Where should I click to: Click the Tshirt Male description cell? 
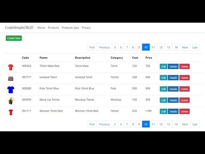coord(82,66)
